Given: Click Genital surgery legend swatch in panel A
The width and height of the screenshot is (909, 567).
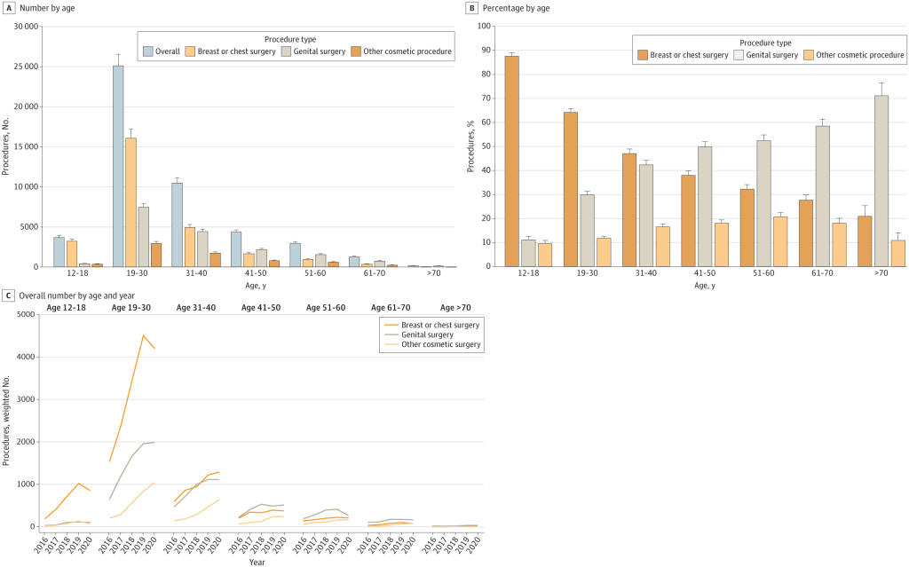Looking at the screenshot, I should [x=287, y=51].
